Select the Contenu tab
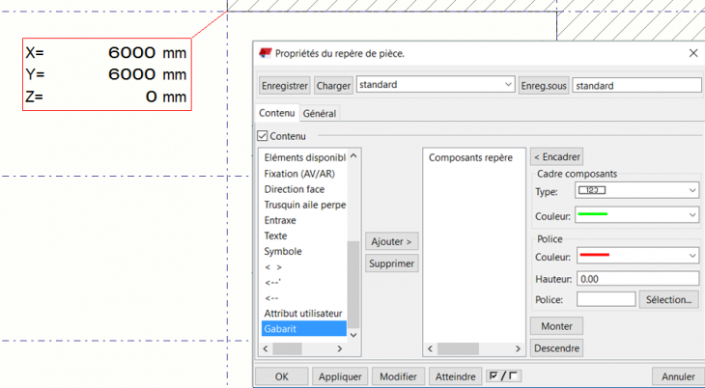 click(x=277, y=114)
